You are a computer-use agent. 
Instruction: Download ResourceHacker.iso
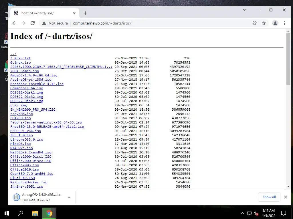pos(29,182)
